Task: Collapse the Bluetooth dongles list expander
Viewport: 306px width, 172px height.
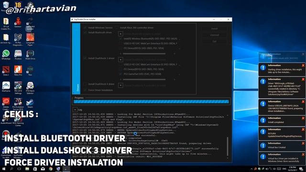Action: tap(120, 34)
